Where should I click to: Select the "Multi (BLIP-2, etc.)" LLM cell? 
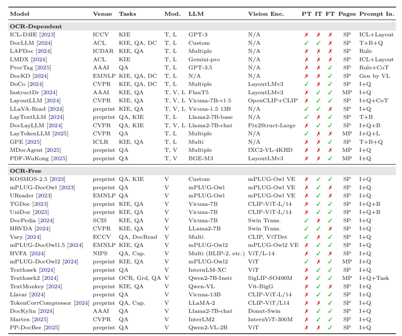217,253
